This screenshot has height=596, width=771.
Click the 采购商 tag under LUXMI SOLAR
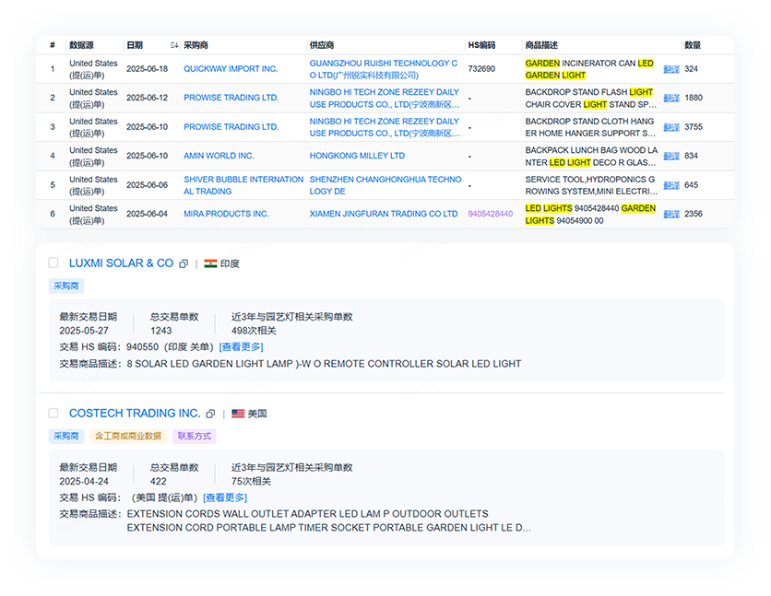(66, 286)
